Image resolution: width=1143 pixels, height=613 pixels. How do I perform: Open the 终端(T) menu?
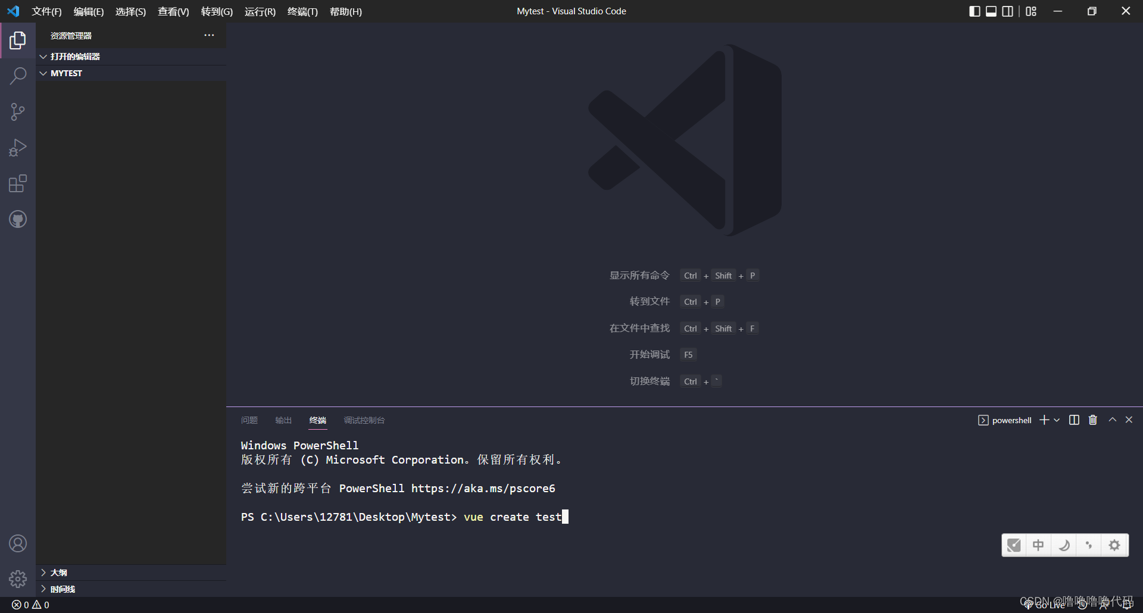(x=302, y=11)
